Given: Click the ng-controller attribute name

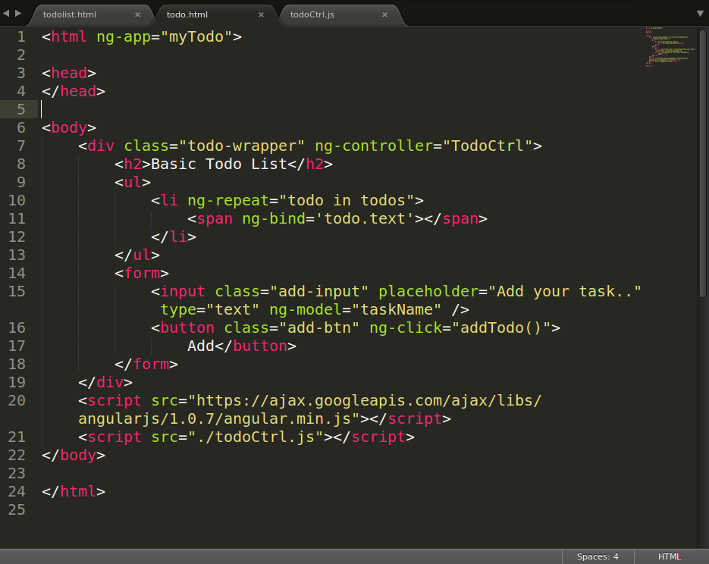Looking at the screenshot, I should coord(374,146).
